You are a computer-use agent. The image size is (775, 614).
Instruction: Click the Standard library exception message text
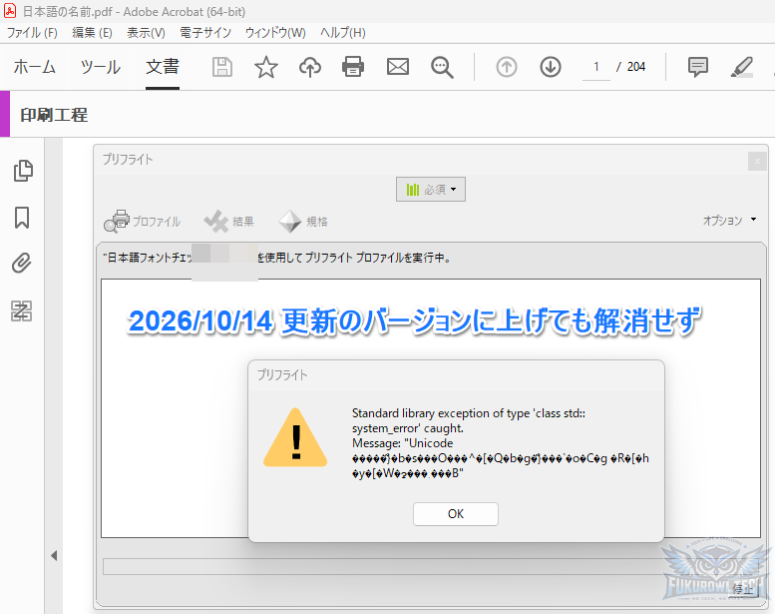point(500,443)
